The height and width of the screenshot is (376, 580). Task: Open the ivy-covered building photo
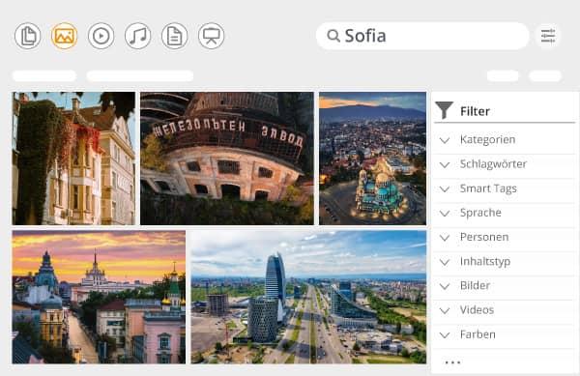point(73,159)
